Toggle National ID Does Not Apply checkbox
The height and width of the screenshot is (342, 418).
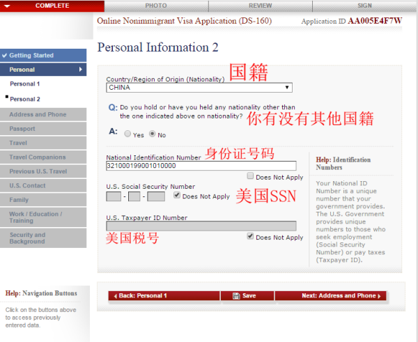(x=250, y=176)
